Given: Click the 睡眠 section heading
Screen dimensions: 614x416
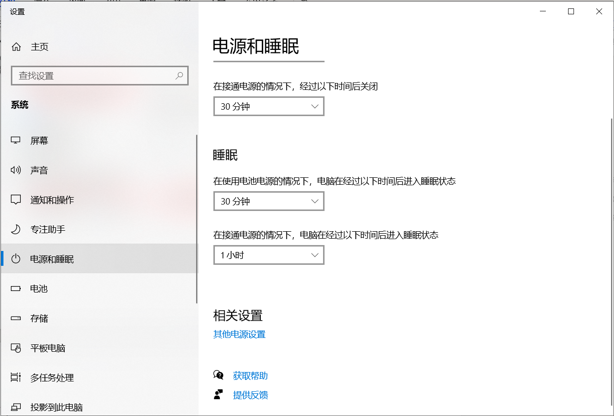Looking at the screenshot, I should 225,155.
